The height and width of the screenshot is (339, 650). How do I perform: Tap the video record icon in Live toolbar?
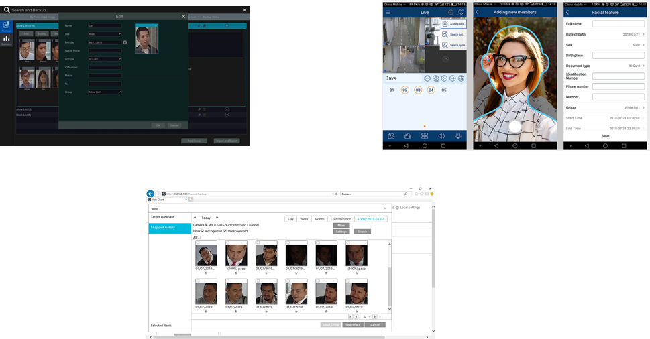pyautogui.click(x=408, y=136)
